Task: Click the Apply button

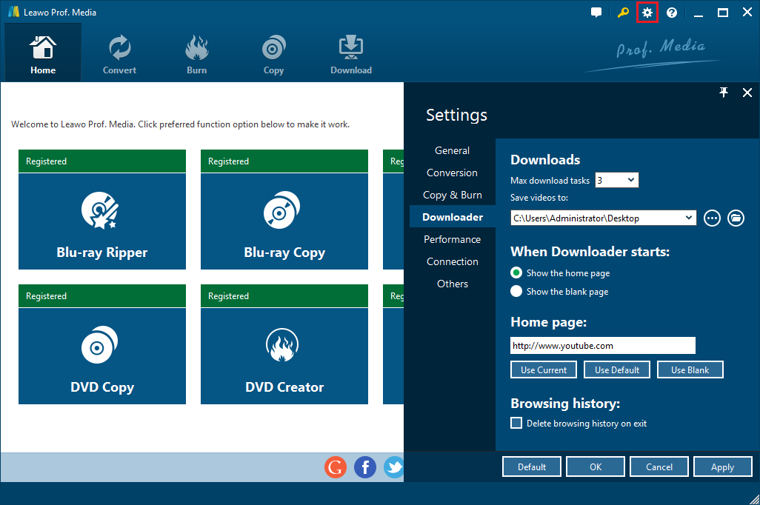Action: coord(722,466)
